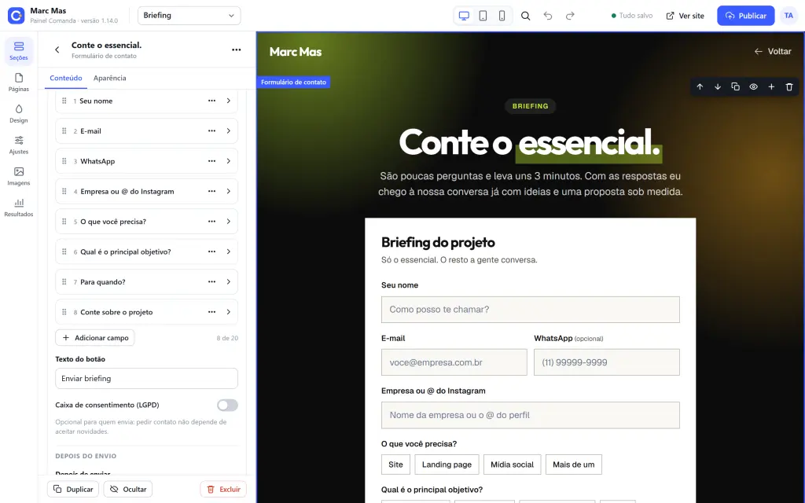
Task: Toggle section visibility eye icon in canvas toolbar
Action: click(753, 86)
